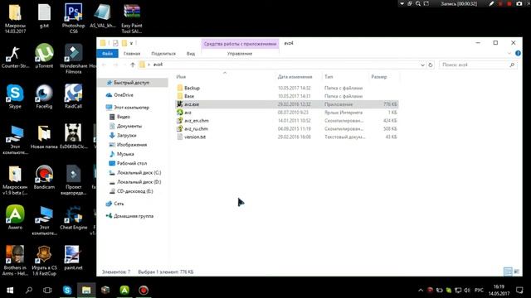Click the pencil draw icon in recording bar
The height and width of the screenshot is (298, 531).
(491, 3)
